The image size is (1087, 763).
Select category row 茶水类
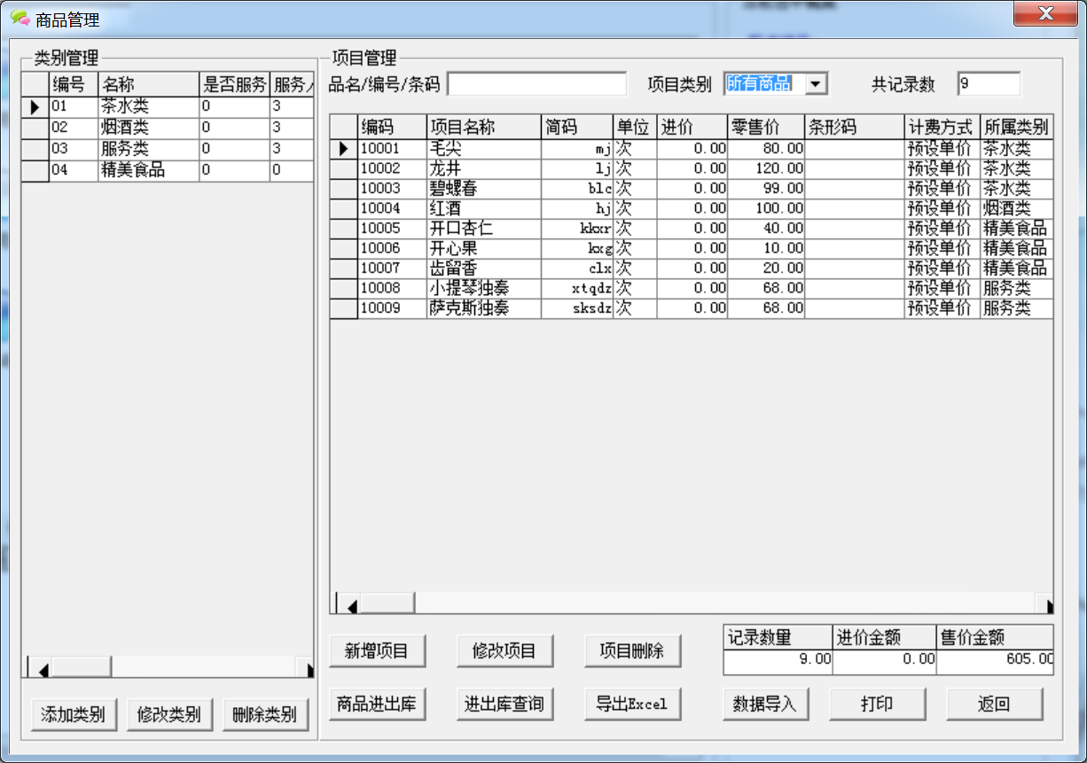(168, 106)
